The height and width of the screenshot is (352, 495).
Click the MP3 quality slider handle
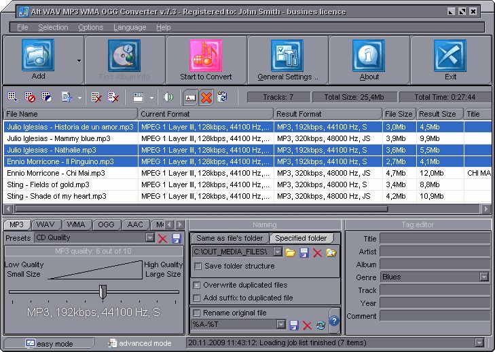point(103,292)
